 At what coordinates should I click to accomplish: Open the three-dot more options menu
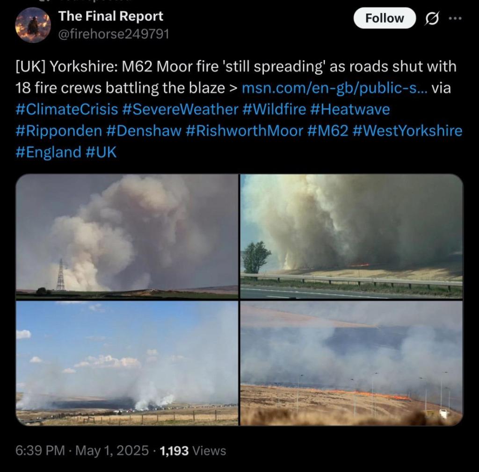pos(455,18)
